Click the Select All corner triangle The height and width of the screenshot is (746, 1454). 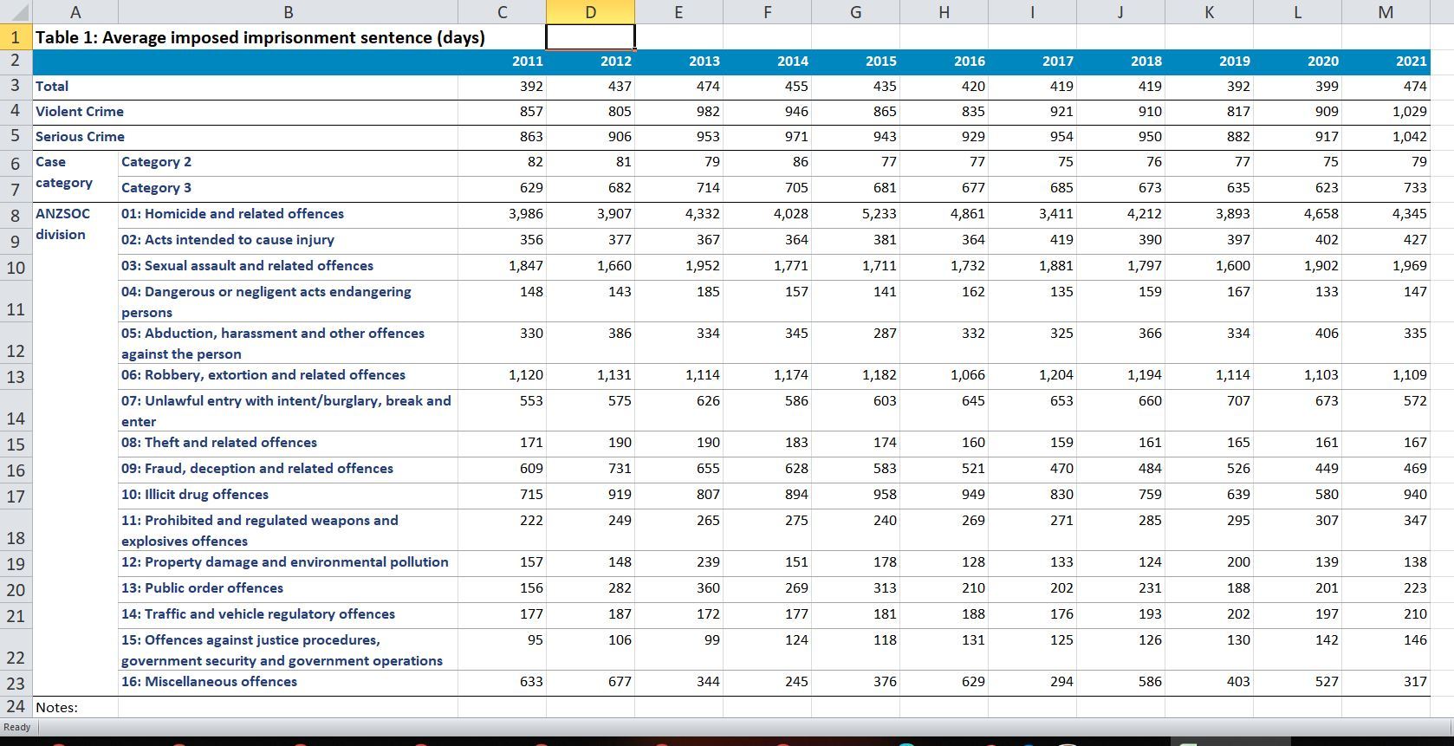pos(16,12)
